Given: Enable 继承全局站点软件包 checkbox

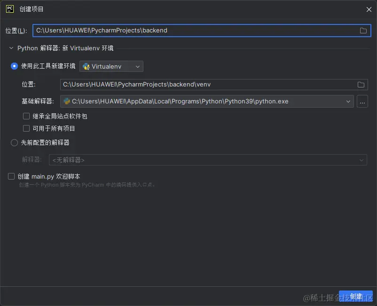Looking at the screenshot, I should [x=26, y=117].
